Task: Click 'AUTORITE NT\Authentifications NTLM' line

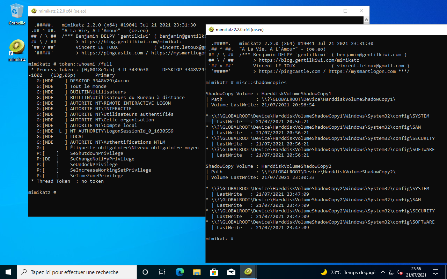Action: pos(101,142)
